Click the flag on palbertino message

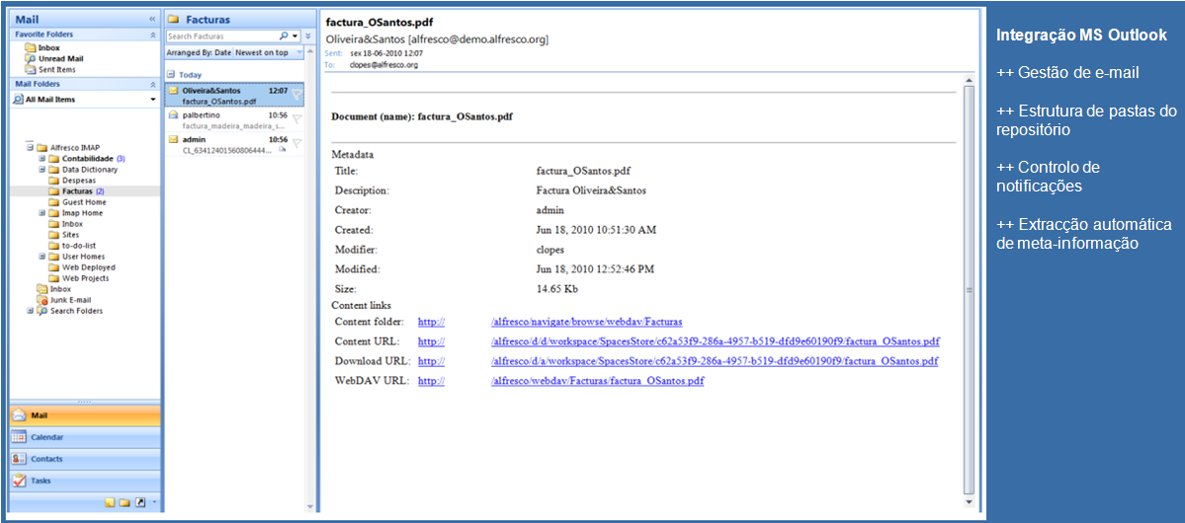click(296, 119)
